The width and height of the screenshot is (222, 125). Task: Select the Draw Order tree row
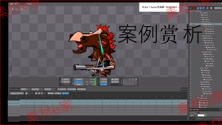pyautogui.click(x=202, y=98)
